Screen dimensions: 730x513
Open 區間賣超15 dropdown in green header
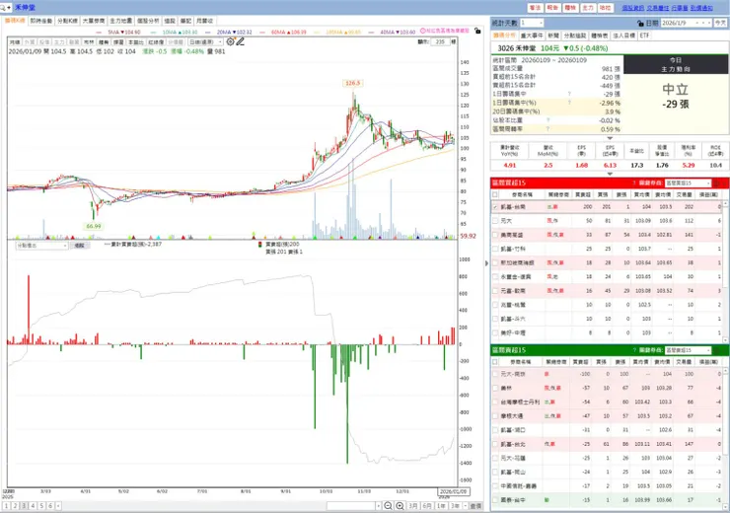[689, 350]
